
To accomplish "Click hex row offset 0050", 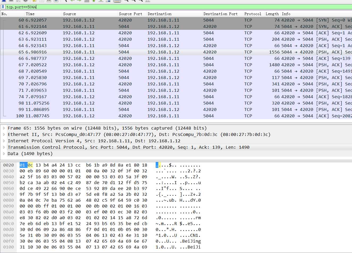I will point(9,183).
